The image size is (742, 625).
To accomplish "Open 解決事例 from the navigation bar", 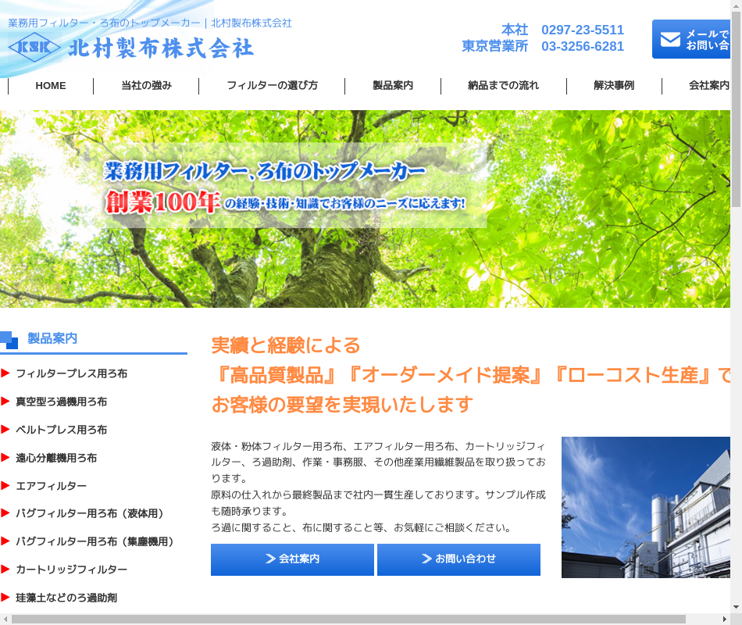I will click(614, 86).
